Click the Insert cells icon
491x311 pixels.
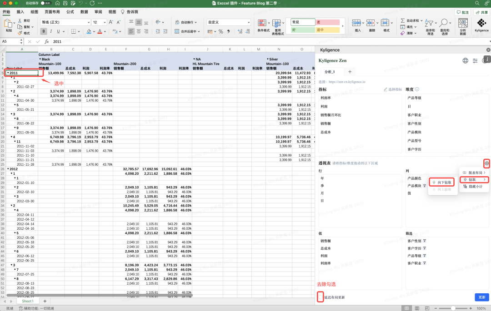coord(356,23)
